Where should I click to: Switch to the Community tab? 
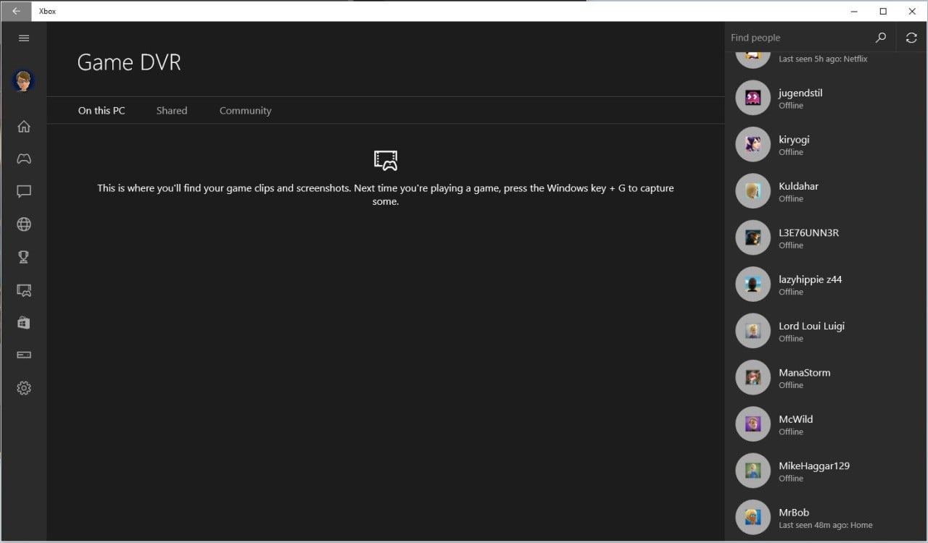[x=245, y=111]
